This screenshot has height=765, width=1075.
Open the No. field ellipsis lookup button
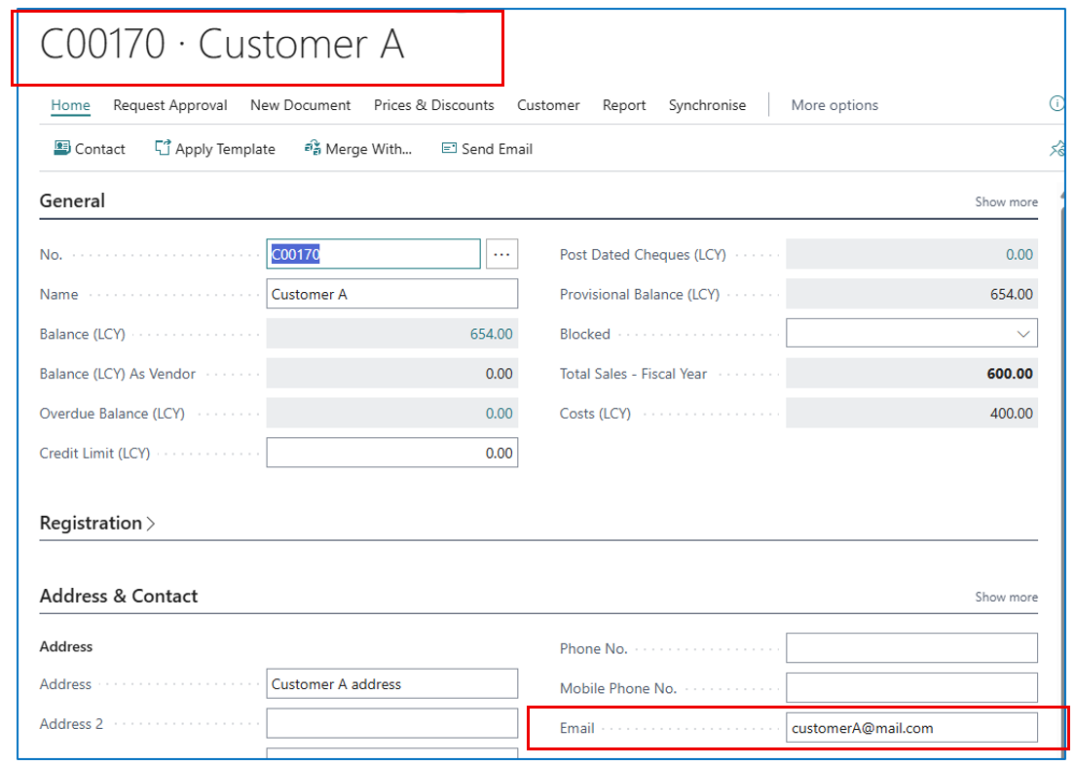[x=501, y=254]
